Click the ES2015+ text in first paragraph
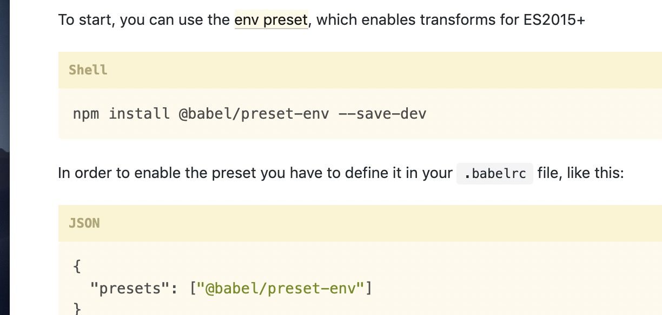The width and height of the screenshot is (662, 315). [x=554, y=20]
